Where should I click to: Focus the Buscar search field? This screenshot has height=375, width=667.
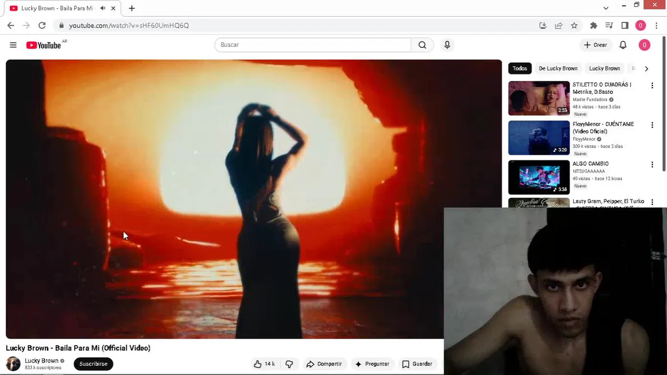[x=313, y=45]
